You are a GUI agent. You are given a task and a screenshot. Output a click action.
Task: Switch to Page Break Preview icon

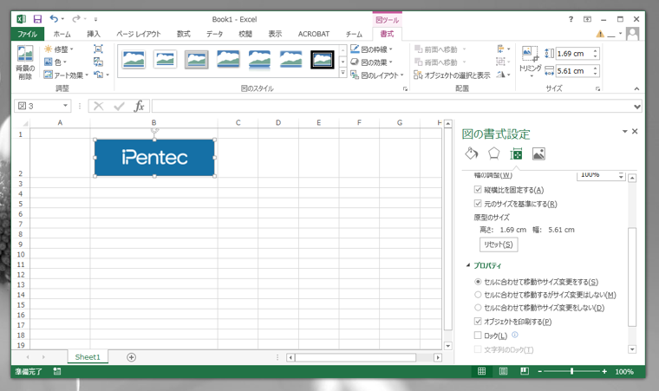(525, 371)
